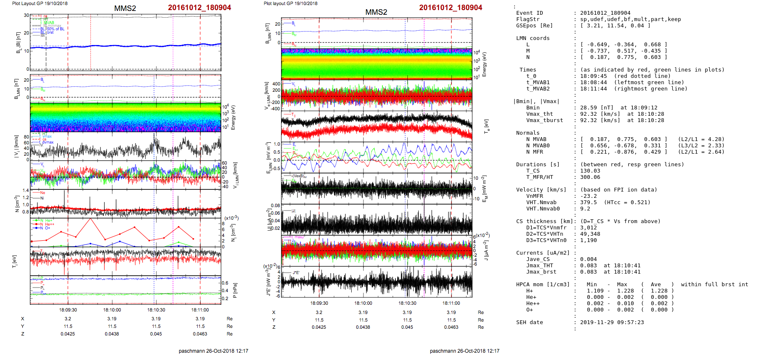Screen dimensions: 759x354
Task: Click the Bmin value 28.59 [nT]
Action: click(597, 108)
